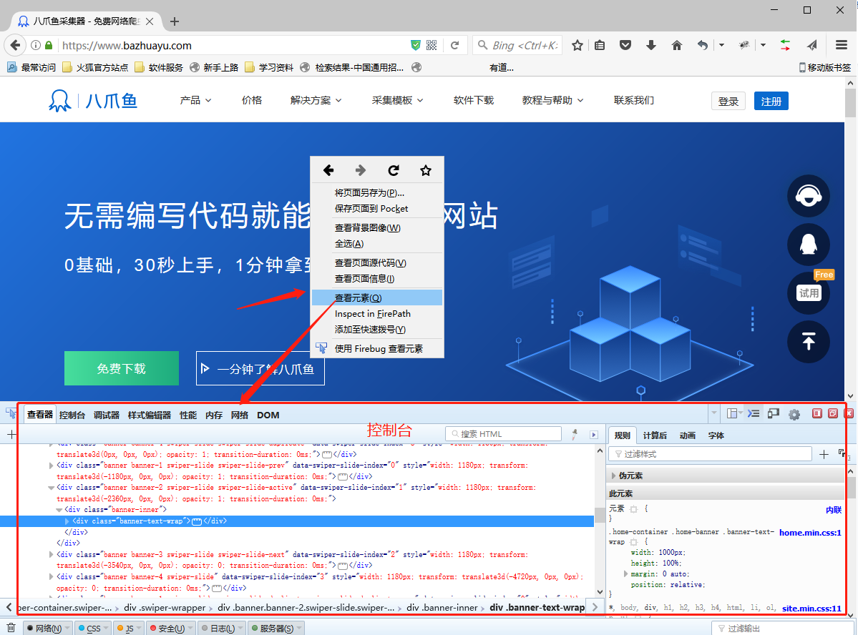Click the 价格 navigation link
The image size is (858, 635).
(252, 100)
